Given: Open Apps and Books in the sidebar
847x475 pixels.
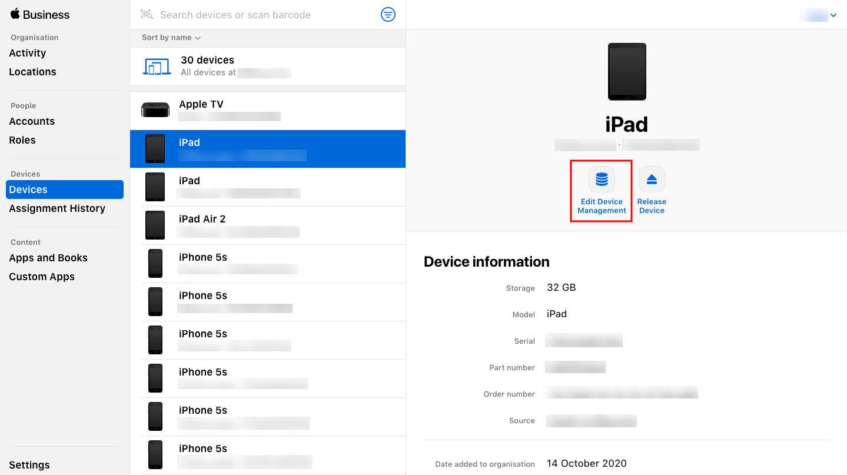Looking at the screenshot, I should (48, 258).
